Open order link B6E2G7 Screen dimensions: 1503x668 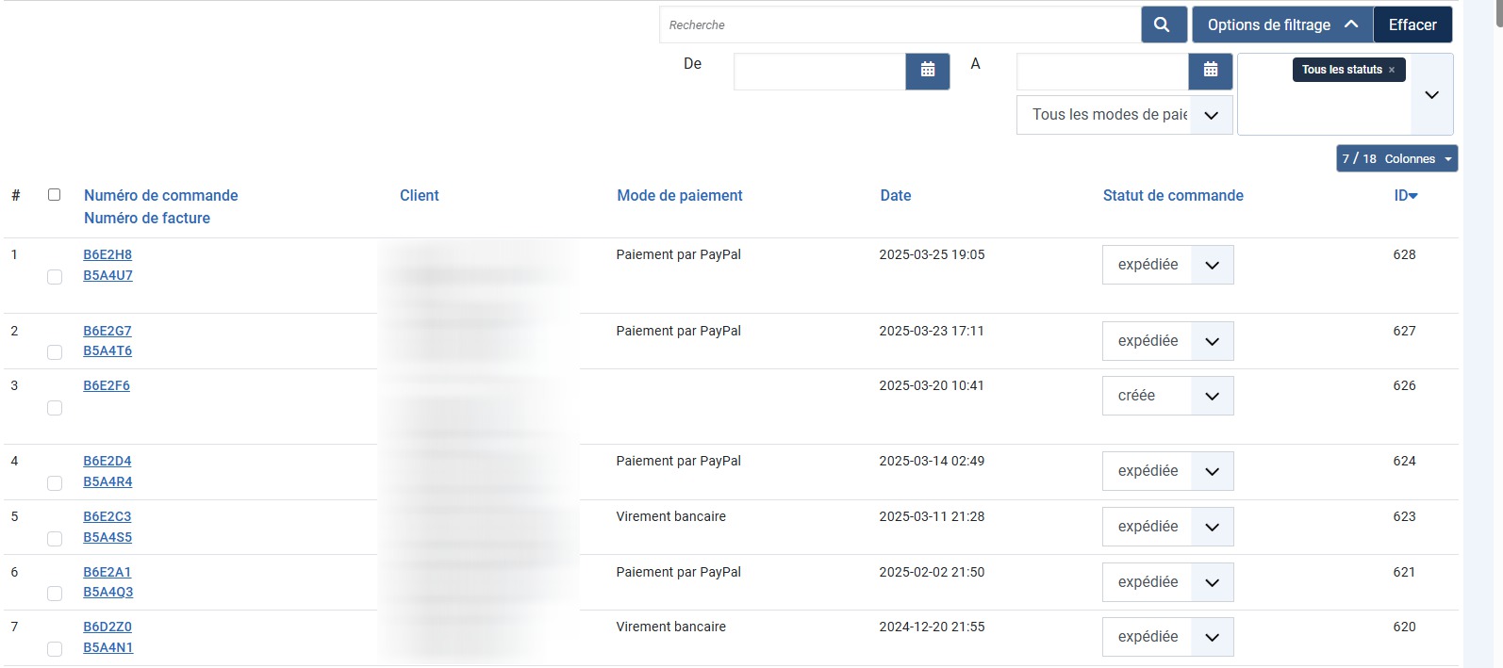107,331
